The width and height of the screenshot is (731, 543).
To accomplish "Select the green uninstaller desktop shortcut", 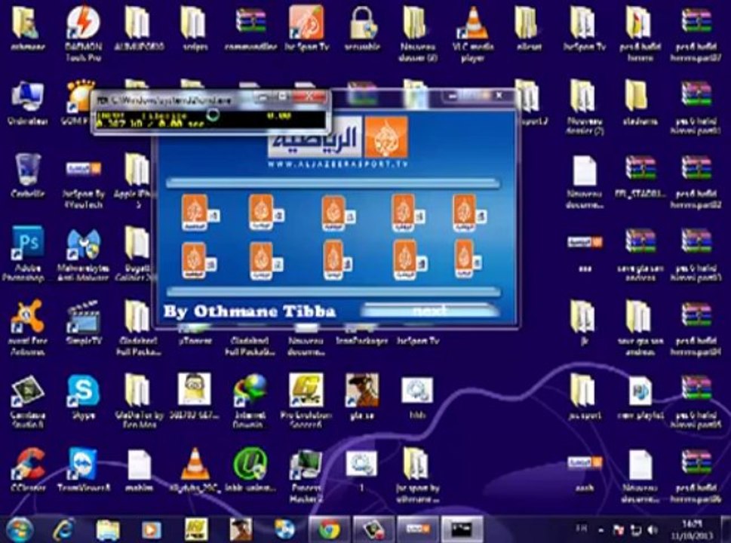I will tap(250, 469).
